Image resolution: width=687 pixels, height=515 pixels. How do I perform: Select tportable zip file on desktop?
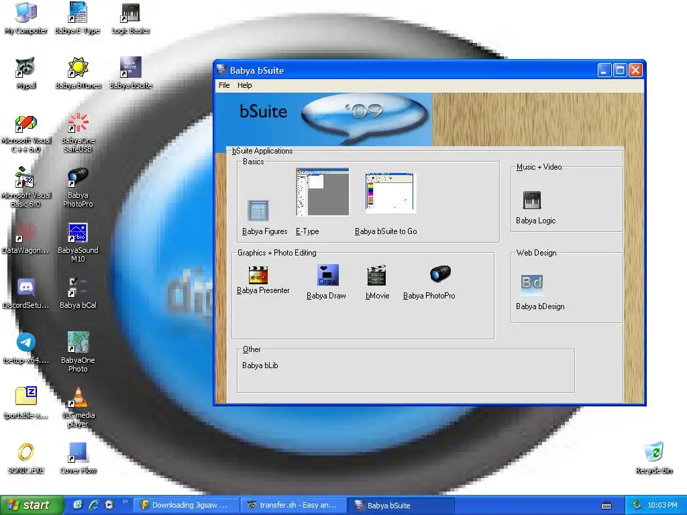click(26, 403)
